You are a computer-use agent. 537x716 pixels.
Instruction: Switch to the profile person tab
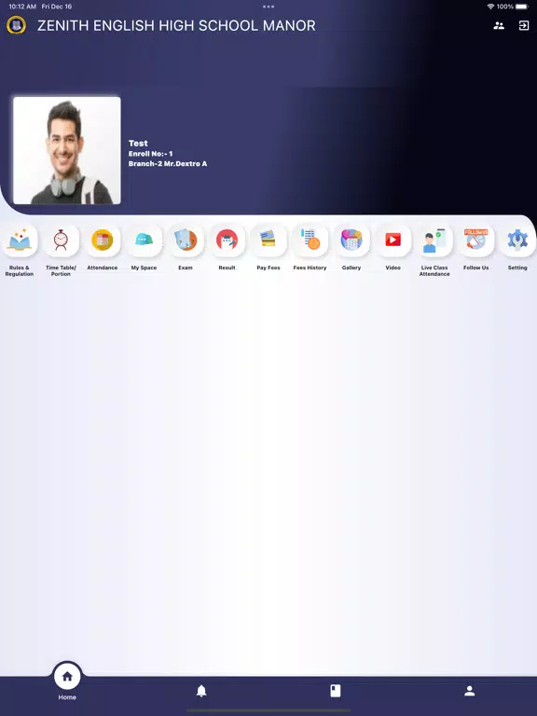pos(470,691)
